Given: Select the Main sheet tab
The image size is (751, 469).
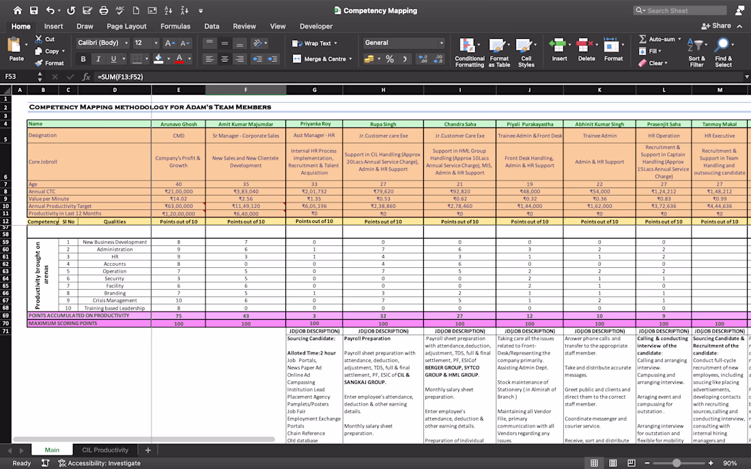Looking at the screenshot, I should pyautogui.click(x=52, y=450).
